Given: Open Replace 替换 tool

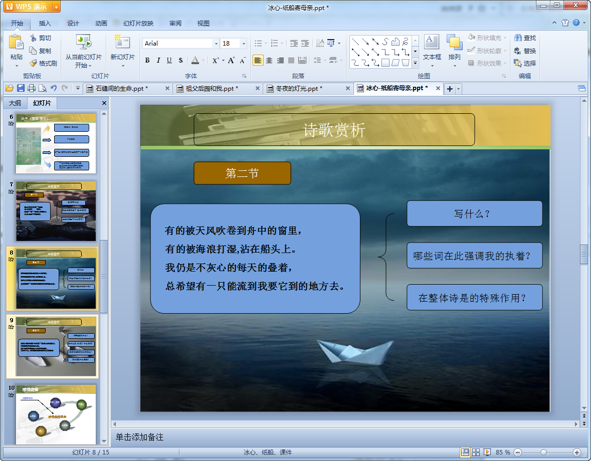Looking at the screenshot, I should click(525, 51).
